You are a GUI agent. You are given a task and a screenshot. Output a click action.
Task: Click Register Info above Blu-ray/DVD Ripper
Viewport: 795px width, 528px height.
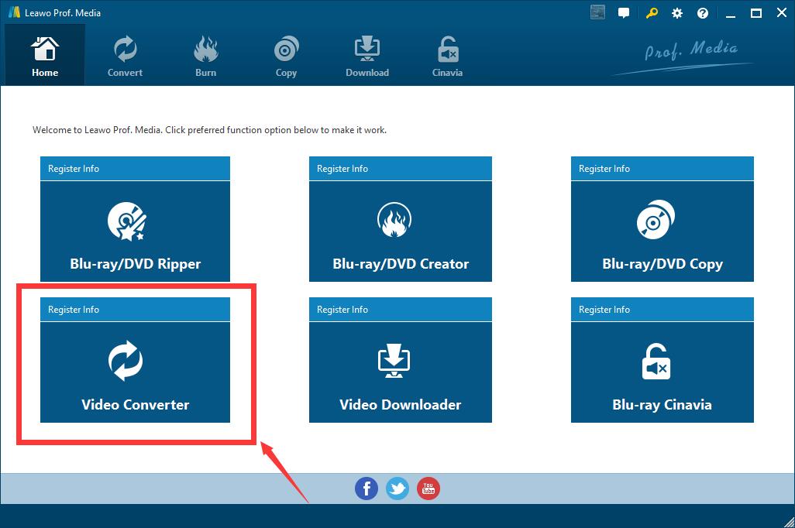pos(74,169)
